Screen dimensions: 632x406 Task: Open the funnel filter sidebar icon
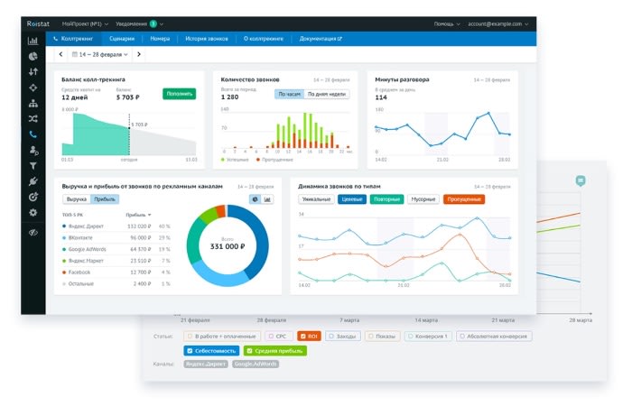pos(33,166)
